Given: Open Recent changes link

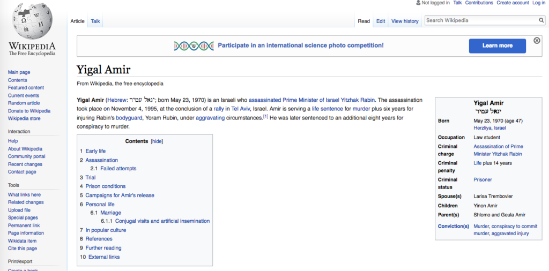Looking at the screenshot, I should (25, 164).
